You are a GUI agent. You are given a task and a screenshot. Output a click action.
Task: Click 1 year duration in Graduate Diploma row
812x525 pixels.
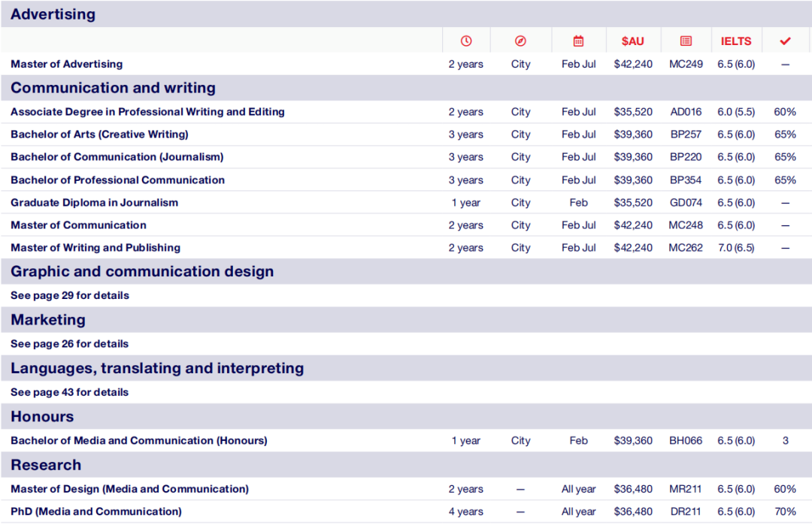click(466, 203)
